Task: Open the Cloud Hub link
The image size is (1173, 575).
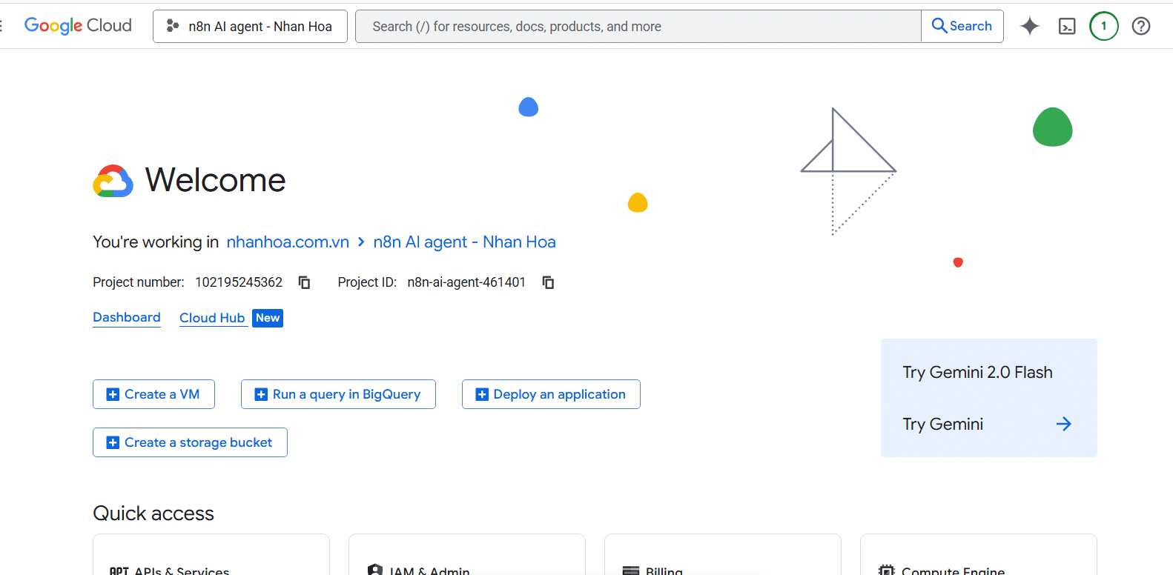Action: pos(212,318)
